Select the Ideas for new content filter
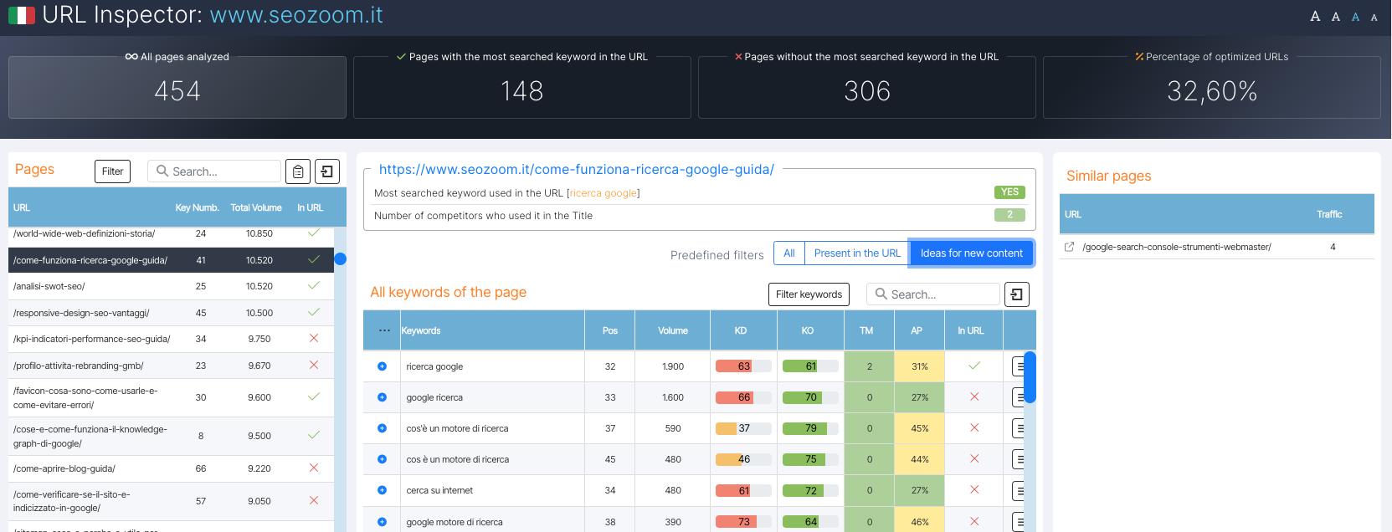This screenshot has width=1392, height=532. pyautogui.click(x=972, y=253)
